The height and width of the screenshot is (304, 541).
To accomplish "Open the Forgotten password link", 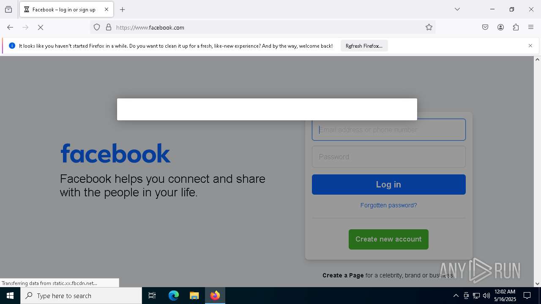I will pos(388,205).
